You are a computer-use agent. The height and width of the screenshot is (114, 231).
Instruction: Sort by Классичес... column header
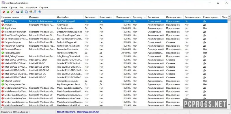[106, 17]
